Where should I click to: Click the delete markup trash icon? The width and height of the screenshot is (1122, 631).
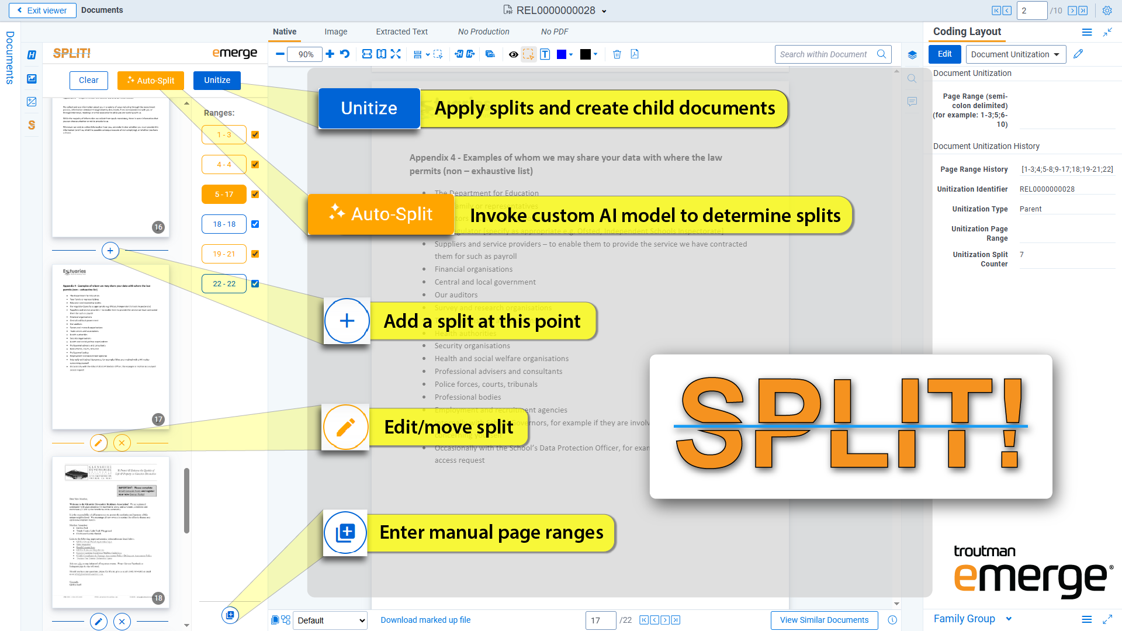617,54
